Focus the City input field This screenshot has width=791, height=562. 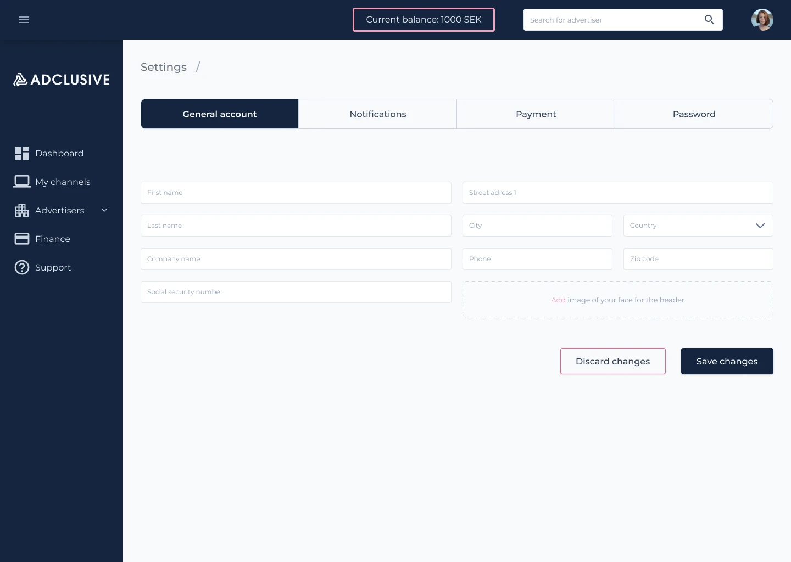pyautogui.click(x=537, y=226)
